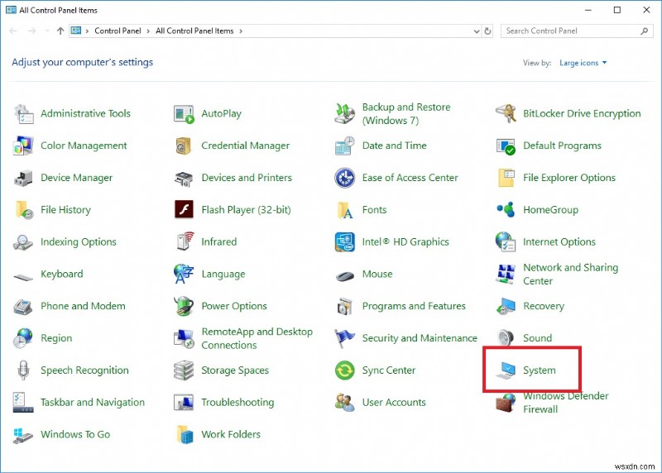Go back with the Back arrow
The width and height of the screenshot is (662, 473).
[x=13, y=31]
